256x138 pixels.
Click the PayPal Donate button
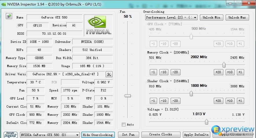[10, 135]
